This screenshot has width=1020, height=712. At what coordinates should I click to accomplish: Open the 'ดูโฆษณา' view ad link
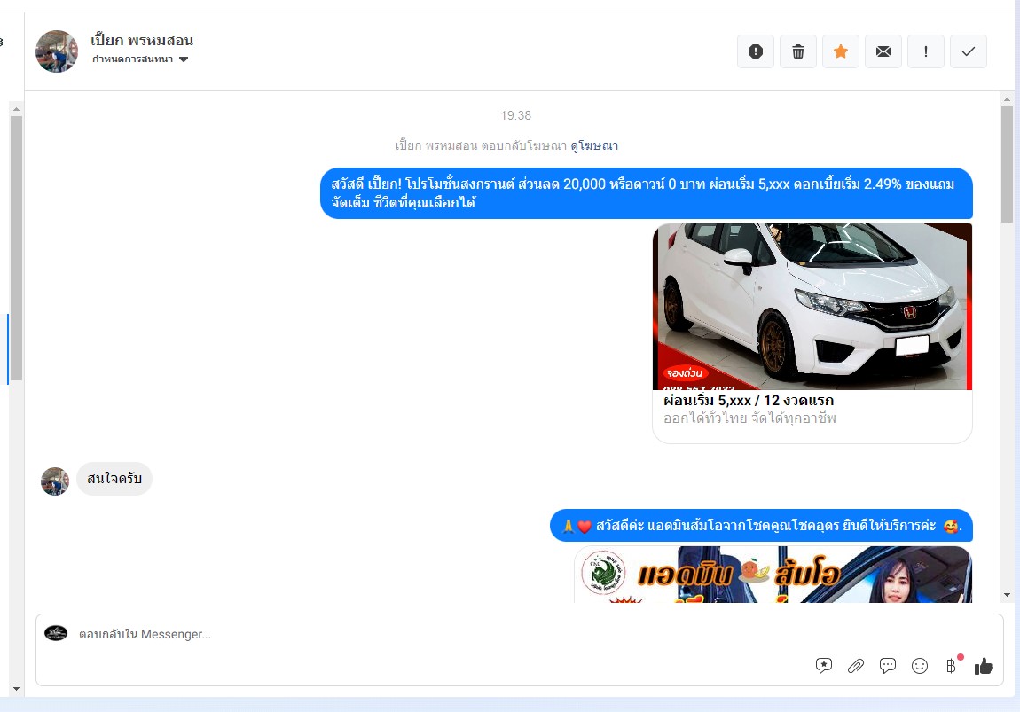coord(594,145)
